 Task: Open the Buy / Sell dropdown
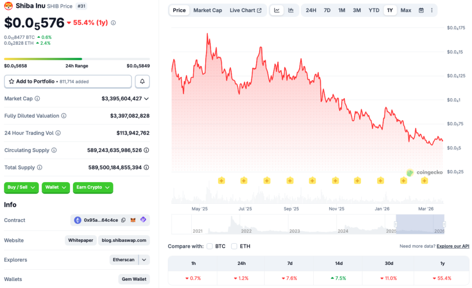pos(21,188)
